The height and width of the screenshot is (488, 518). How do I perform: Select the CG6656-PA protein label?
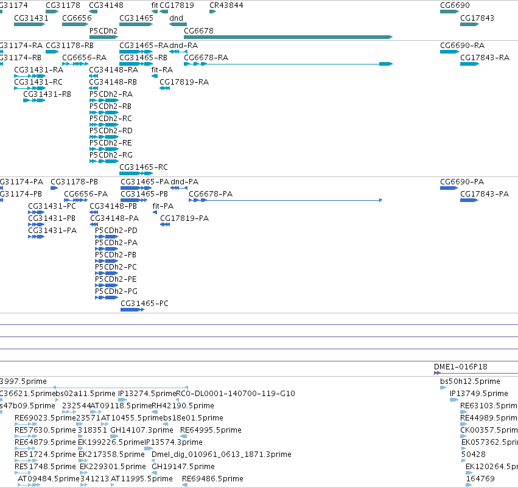(x=86, y=194)
